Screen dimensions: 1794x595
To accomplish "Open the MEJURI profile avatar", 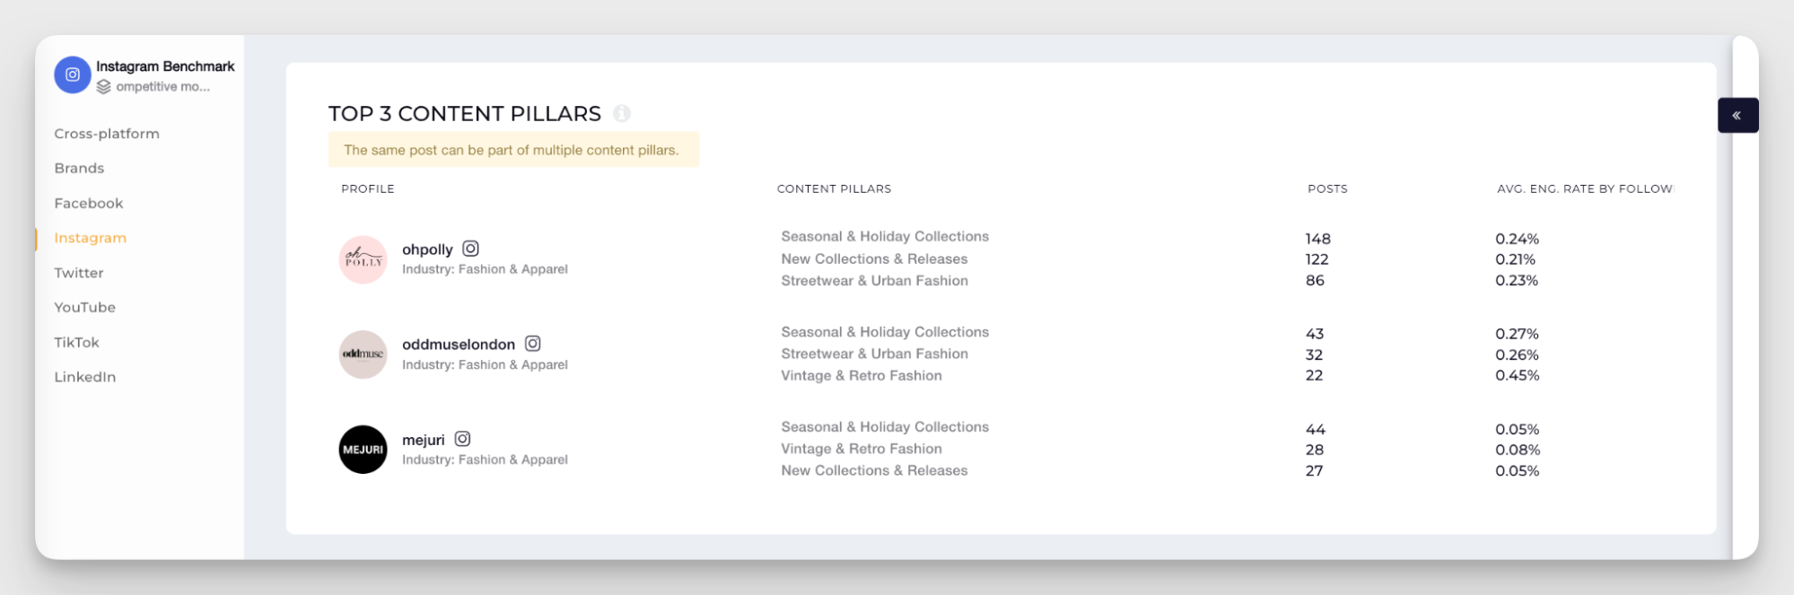I will (363, 450).
